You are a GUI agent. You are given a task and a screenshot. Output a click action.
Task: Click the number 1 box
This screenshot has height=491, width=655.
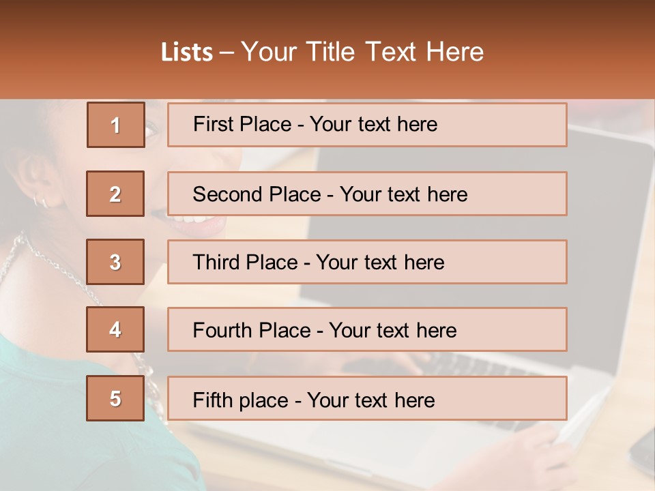(116, 125)
